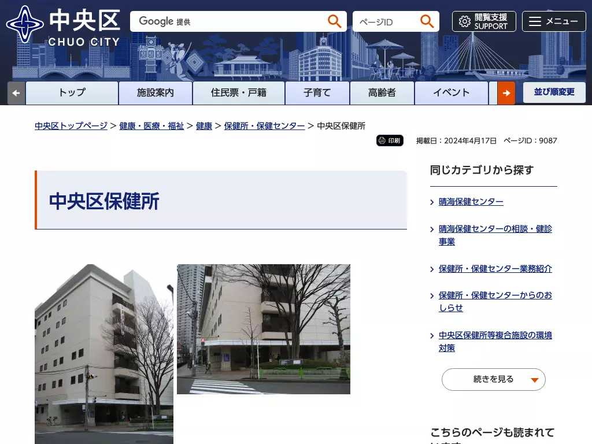
Task: Open 保健所・保健センターからのお知らせ link
Action: click(495, 302)
